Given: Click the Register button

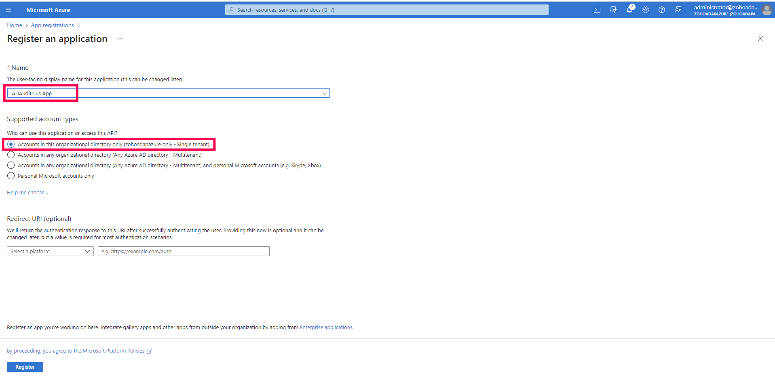Looking at the screenshot, I should [25, 367].
